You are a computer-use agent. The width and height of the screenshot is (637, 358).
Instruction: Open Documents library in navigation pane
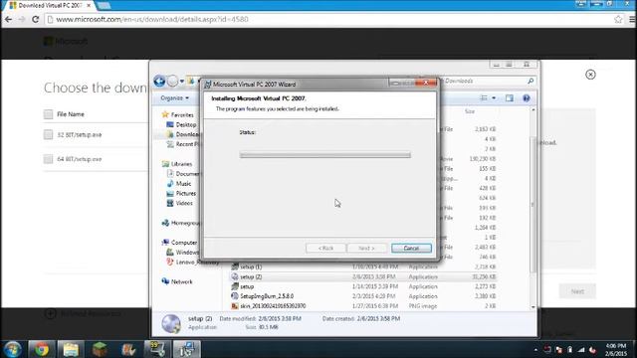pyautogui.click(x=184, y=174)
